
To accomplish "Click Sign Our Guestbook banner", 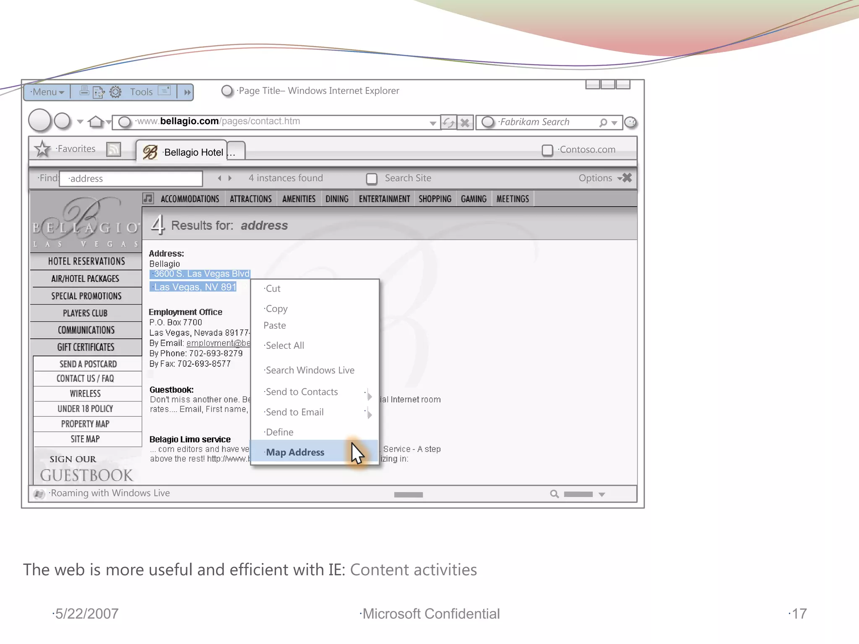I will 86,468.
